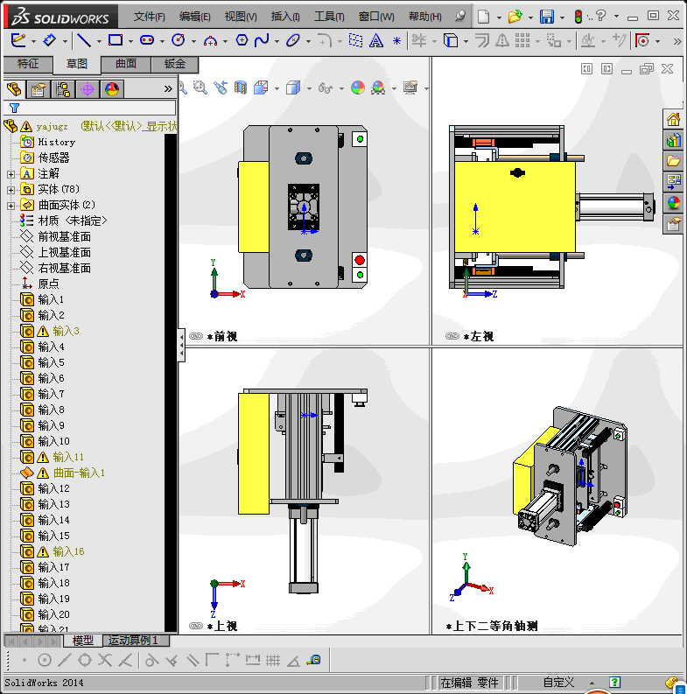687x694 pixels.
Task: Click the Section View icon
Action: (x=241, y=88)
